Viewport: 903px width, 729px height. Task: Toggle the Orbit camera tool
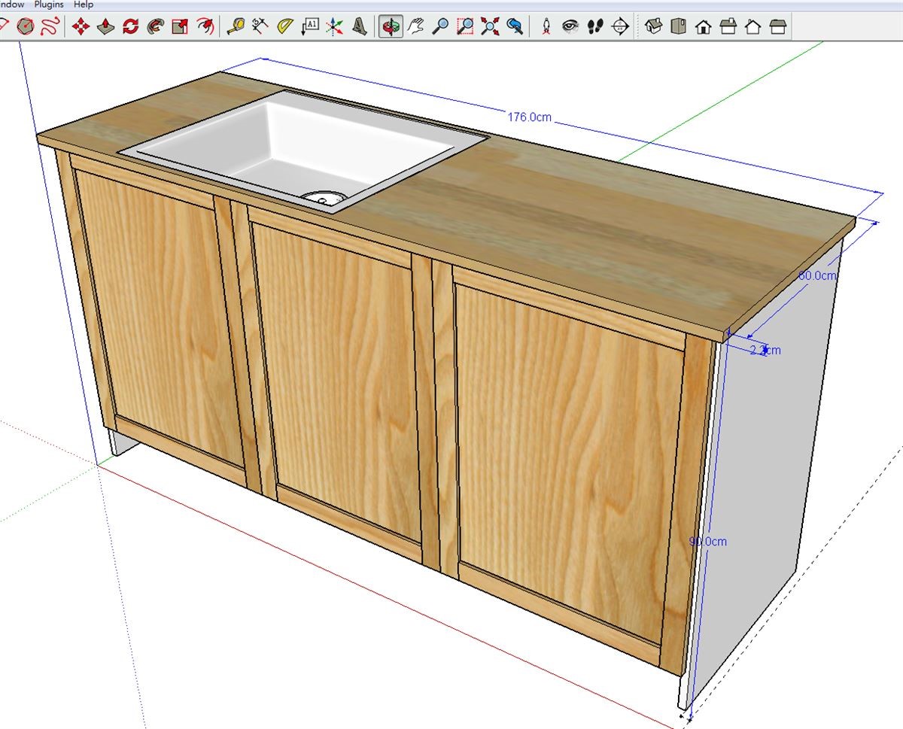pos(391,27)
